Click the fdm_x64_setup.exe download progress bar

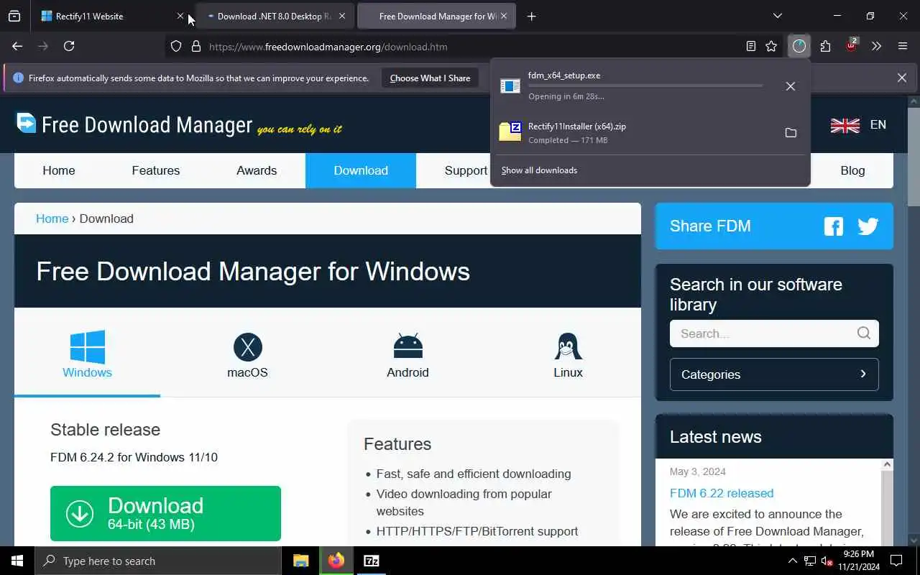tap(645, 86)
